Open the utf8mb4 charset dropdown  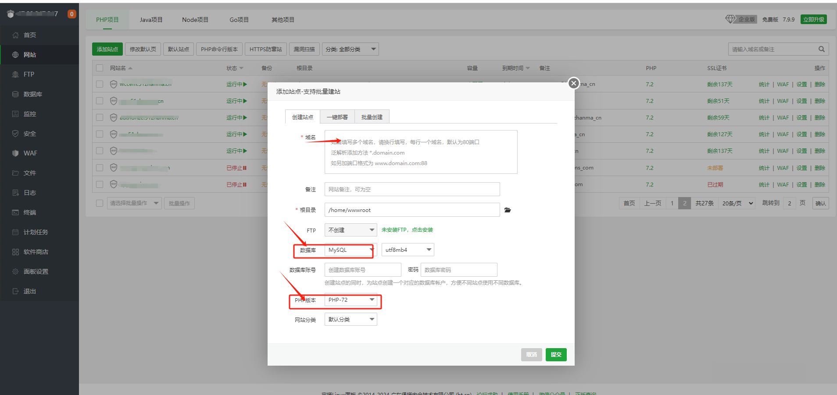pos(408,250)
